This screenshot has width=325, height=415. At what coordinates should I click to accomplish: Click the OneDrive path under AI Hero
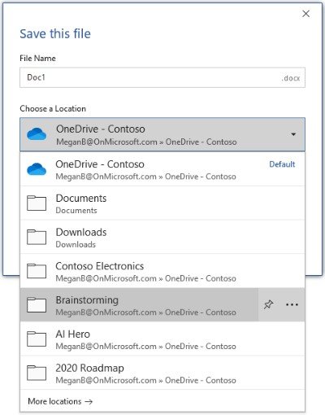point(145,347)
